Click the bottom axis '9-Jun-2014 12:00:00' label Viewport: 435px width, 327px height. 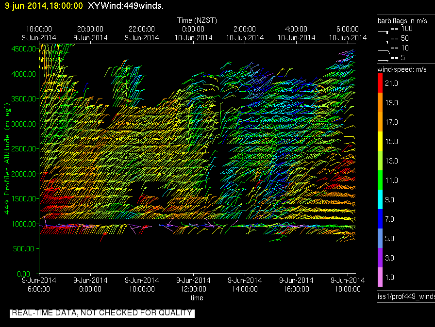pos(193,285)
